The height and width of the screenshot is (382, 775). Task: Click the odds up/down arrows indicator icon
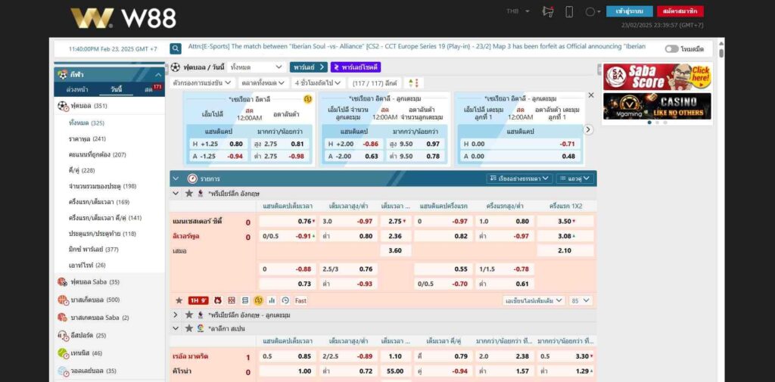point(414,83)
